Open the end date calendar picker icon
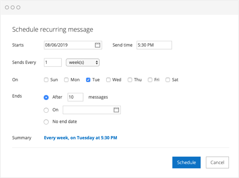239x178 pixels. point(116,110)
